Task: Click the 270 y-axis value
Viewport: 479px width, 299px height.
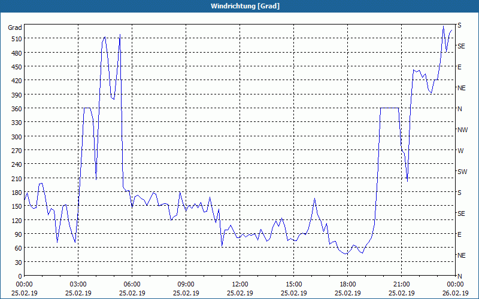Action: (17, 151)
